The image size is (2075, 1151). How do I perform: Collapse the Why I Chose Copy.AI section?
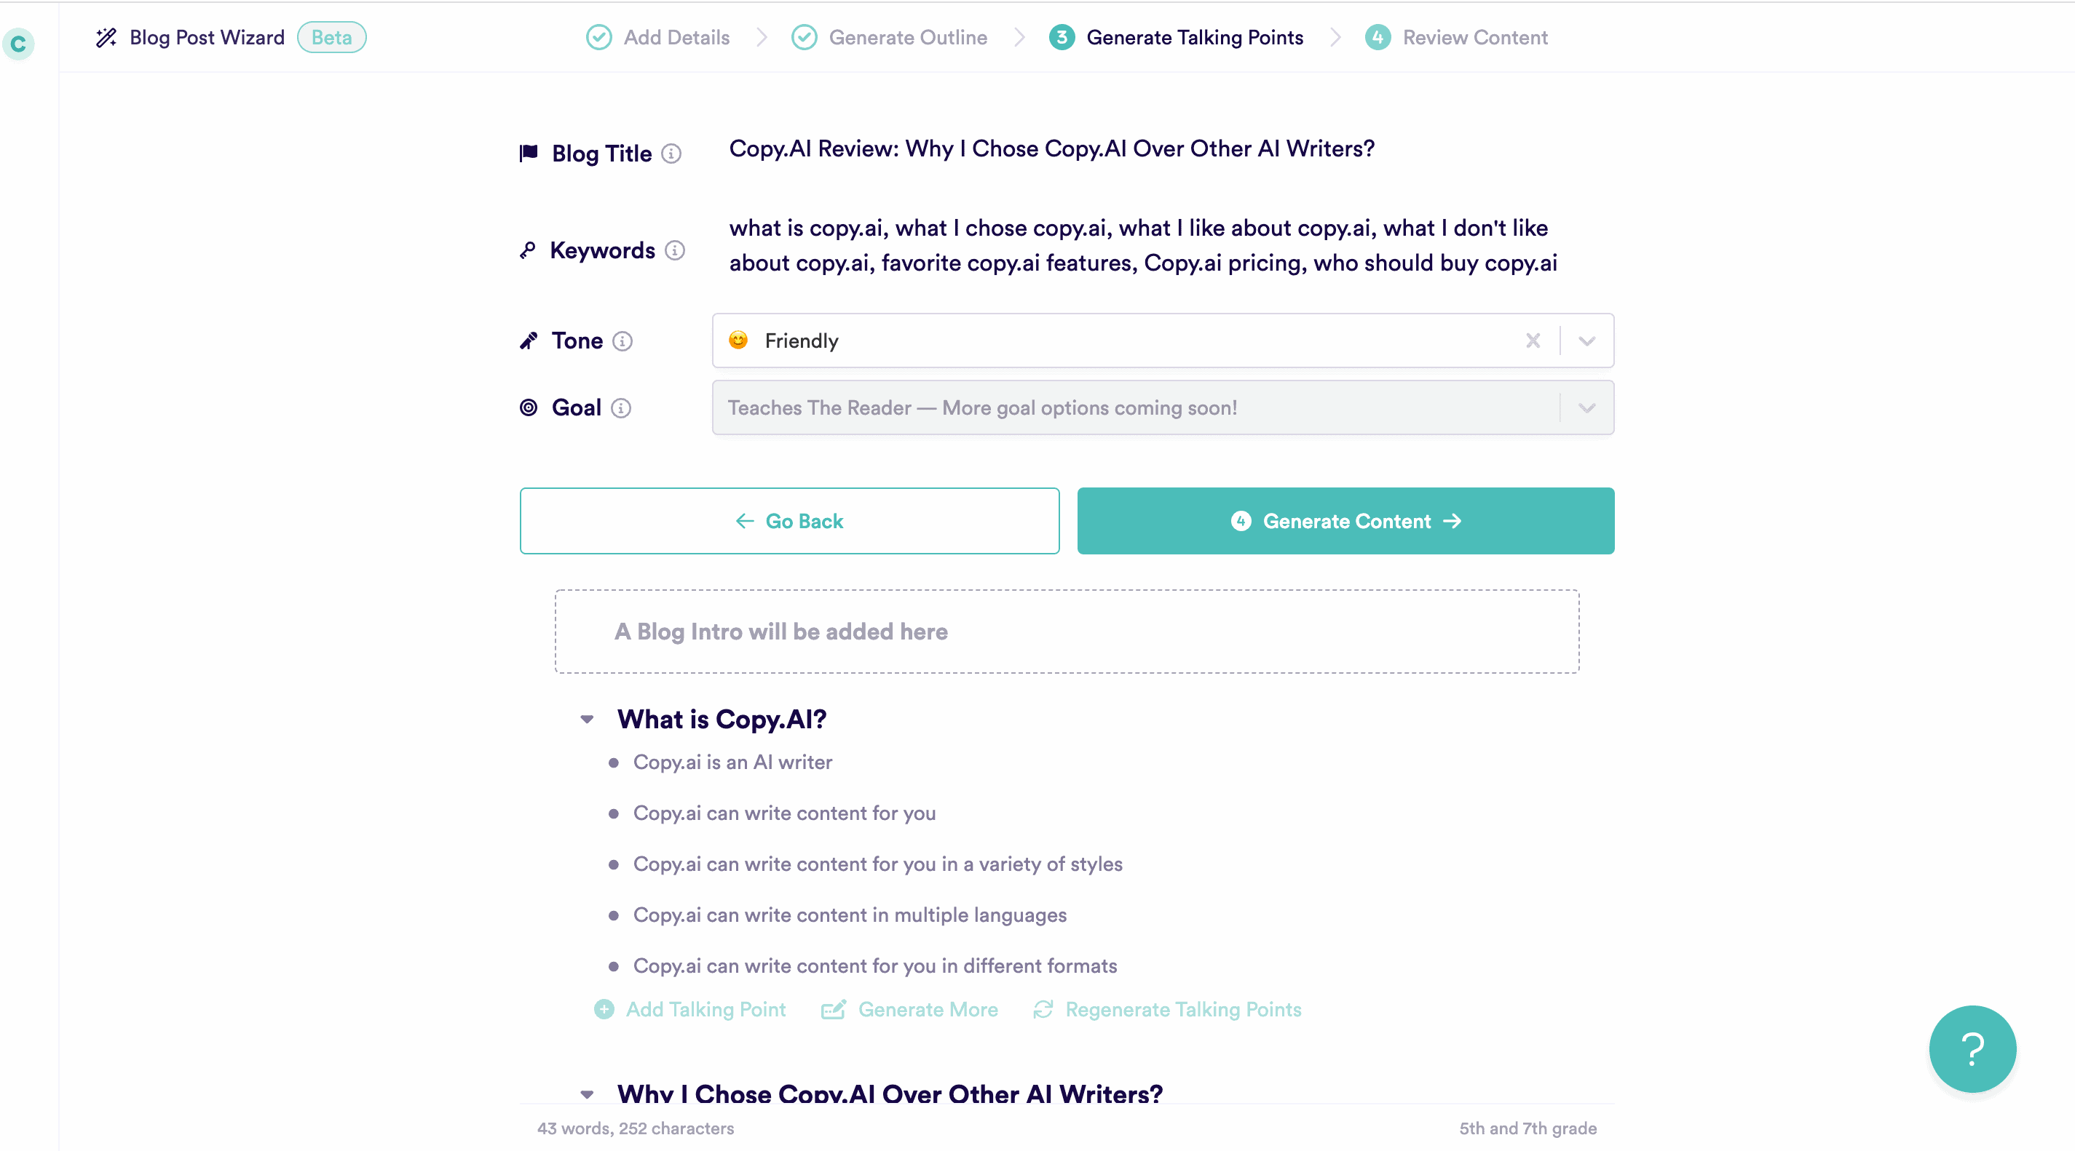coord(588,1095)
